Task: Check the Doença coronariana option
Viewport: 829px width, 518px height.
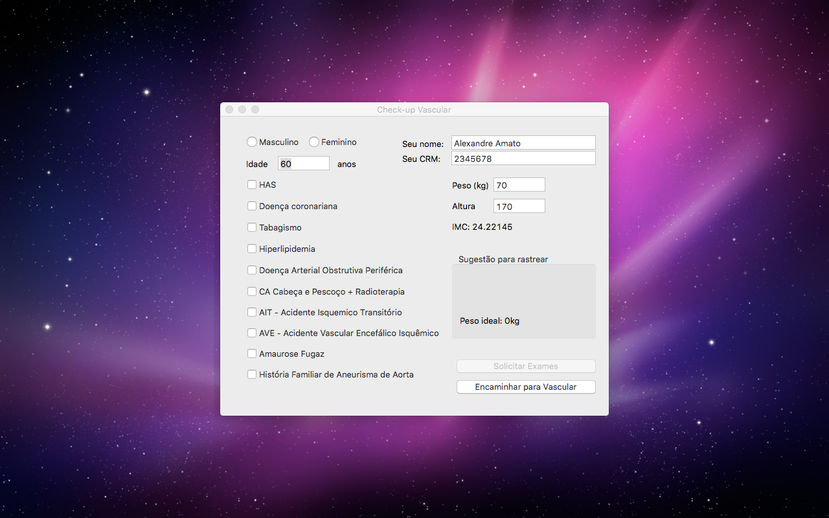Action: [x=252, y=206]
